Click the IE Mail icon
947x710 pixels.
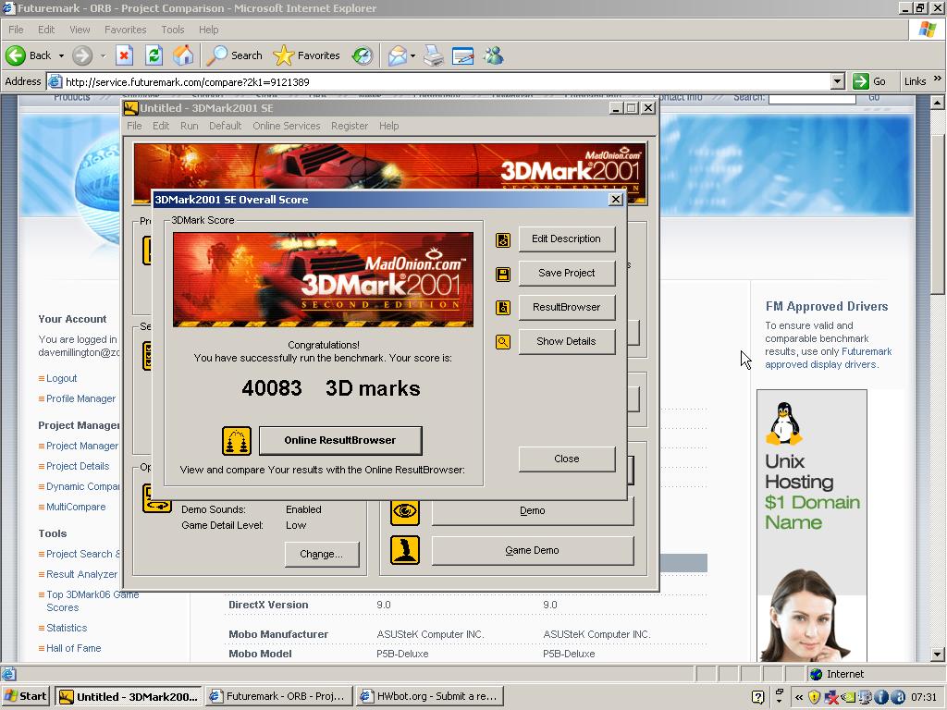click(x=398, y=55)
